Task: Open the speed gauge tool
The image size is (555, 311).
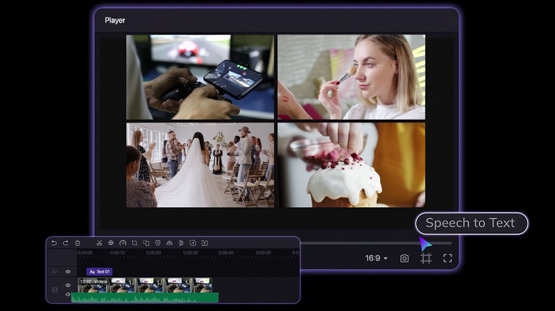Action: [x=123, y=243]
